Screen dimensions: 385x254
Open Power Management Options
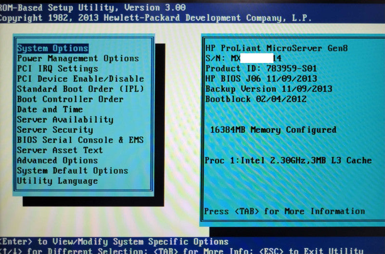(78, 58)
